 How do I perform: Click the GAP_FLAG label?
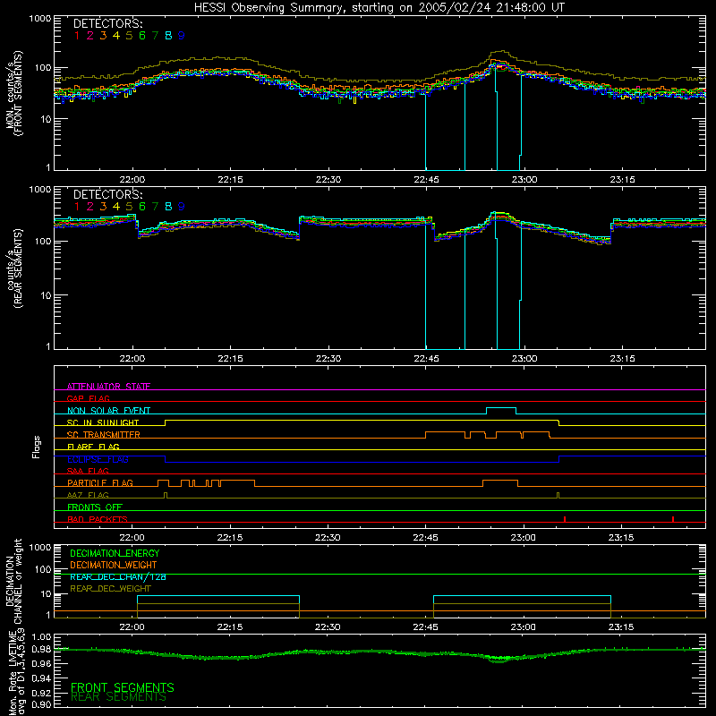88,398
